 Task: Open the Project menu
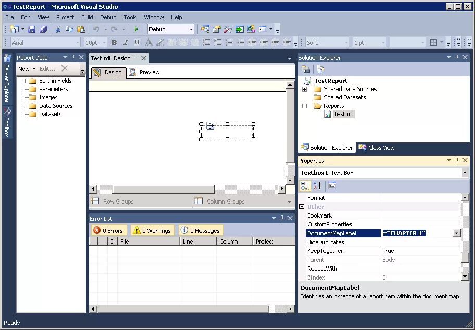(65, 17)
